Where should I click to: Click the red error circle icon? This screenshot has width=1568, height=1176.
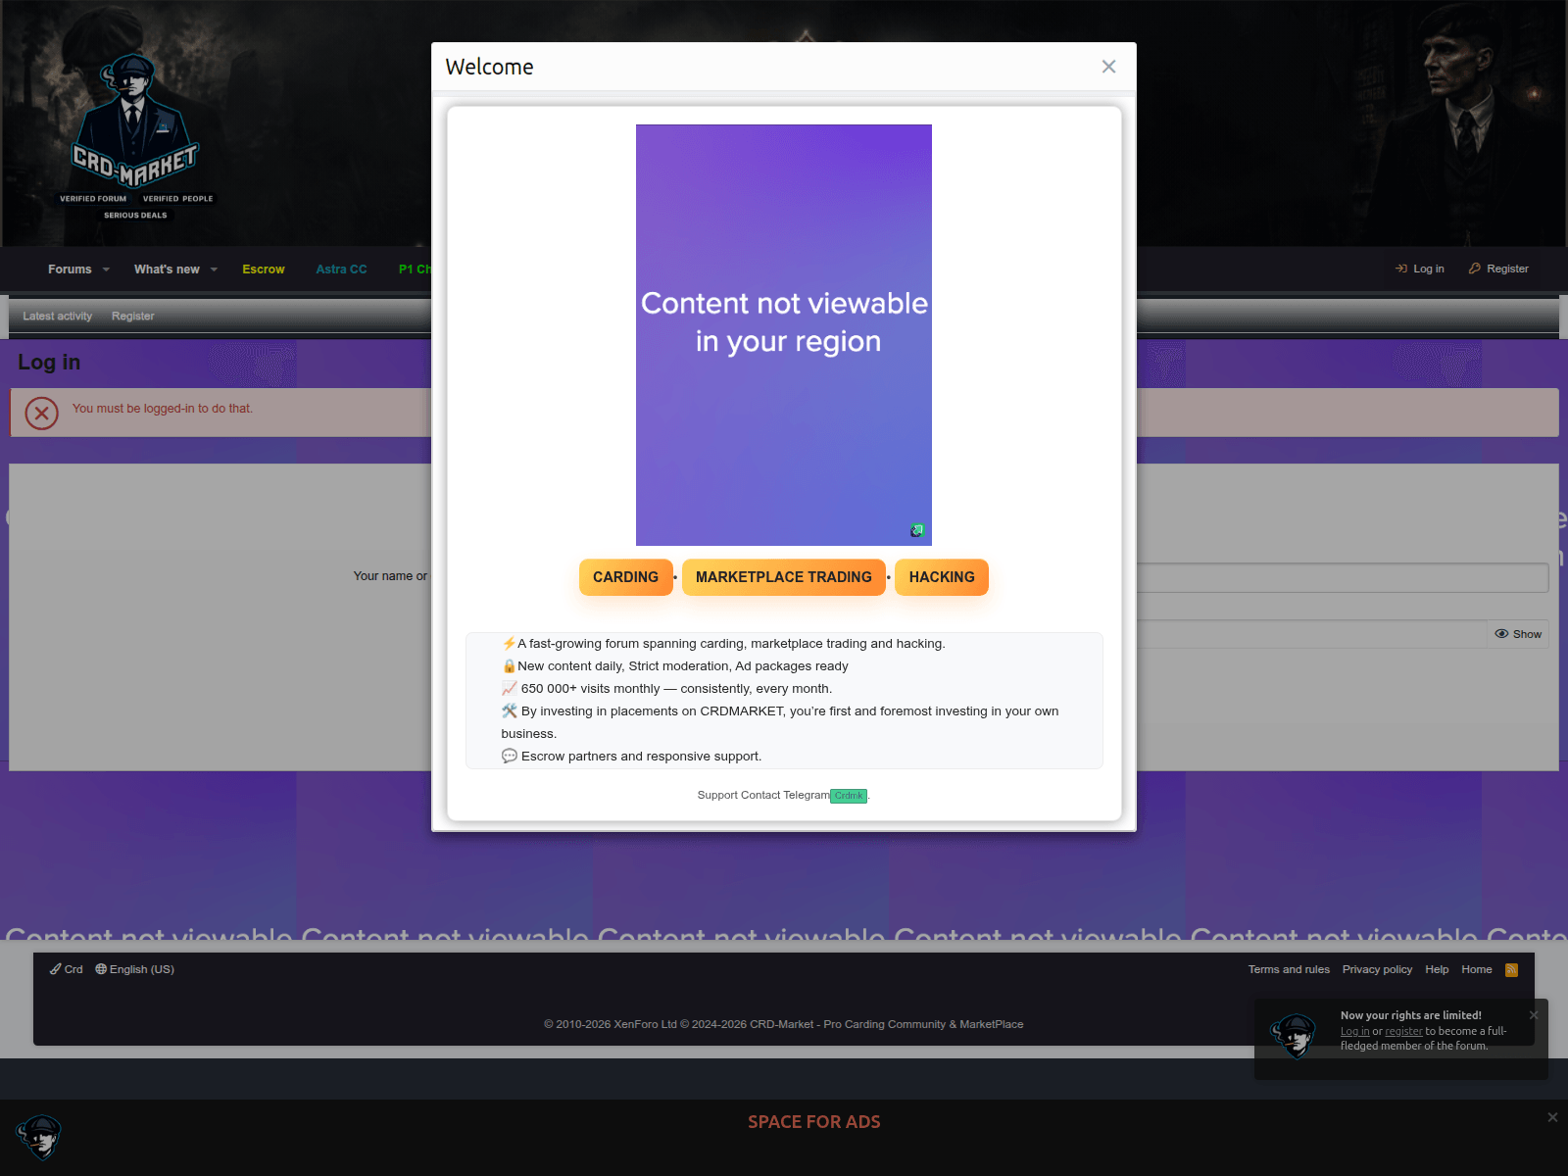point(41,413)
